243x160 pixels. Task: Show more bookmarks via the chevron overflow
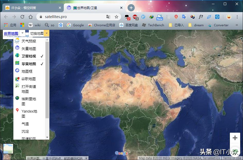[237, 25]
